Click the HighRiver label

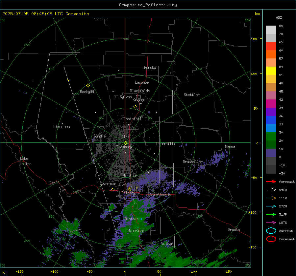pyautogui.click(x=136, y=230)
